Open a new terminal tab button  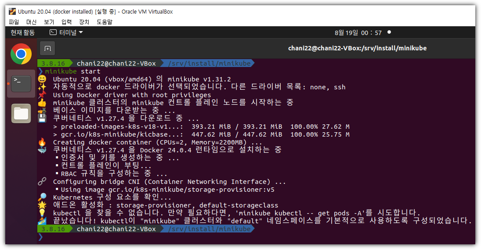47,48
